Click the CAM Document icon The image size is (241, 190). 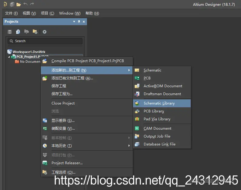pyautogui.click(x=137, y=128)
